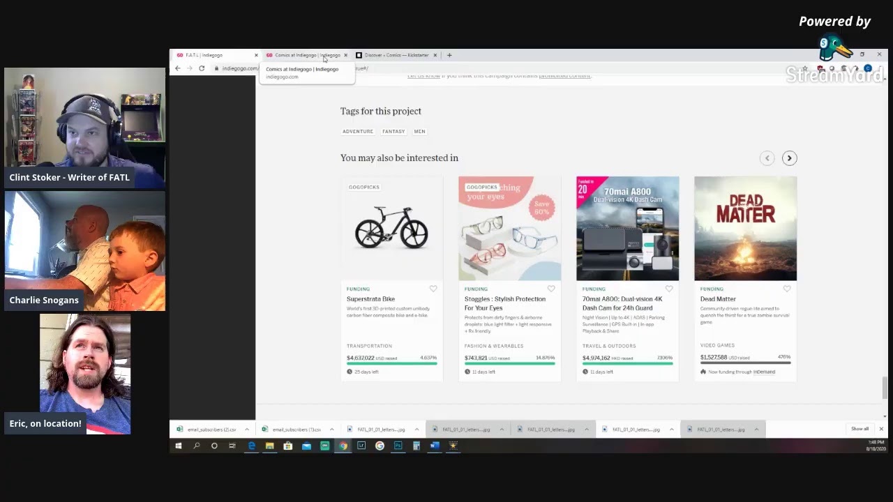Viewport: 893px width, 502px height.
Task: Click the Windows Start button
Action: tap(179, 446)
